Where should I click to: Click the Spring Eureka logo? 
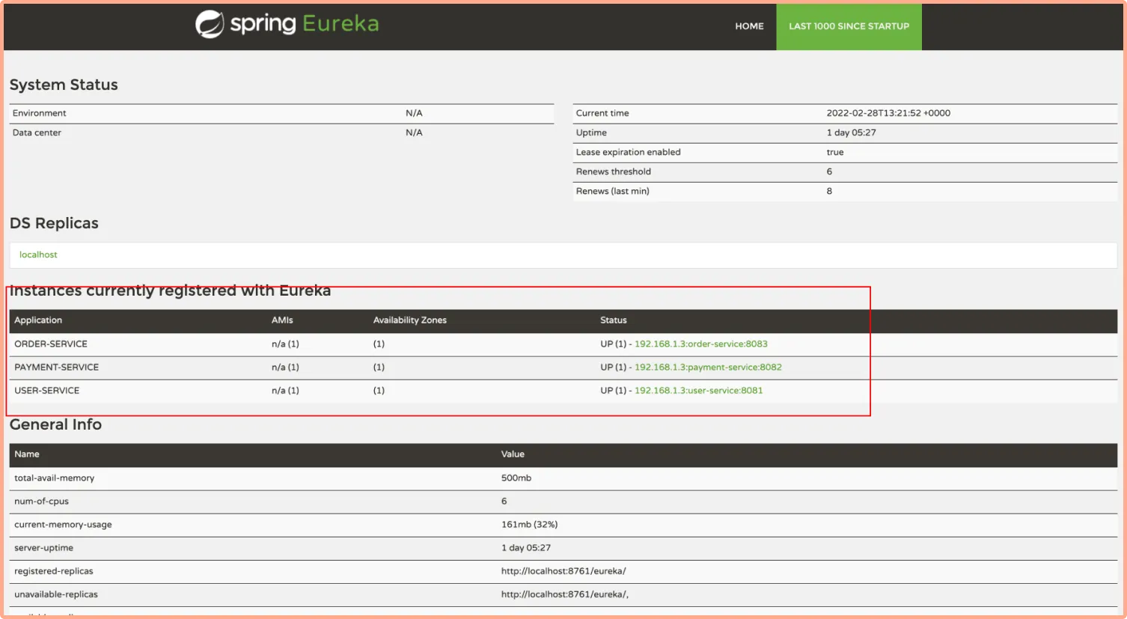[x=287, y=24]
